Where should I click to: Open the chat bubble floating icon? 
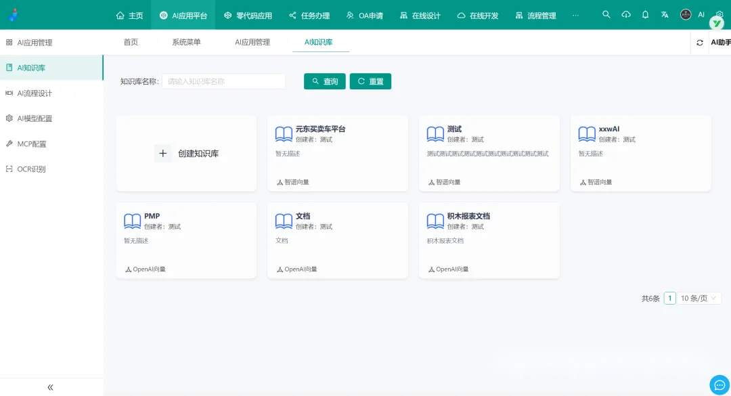[x=719, y=384]
